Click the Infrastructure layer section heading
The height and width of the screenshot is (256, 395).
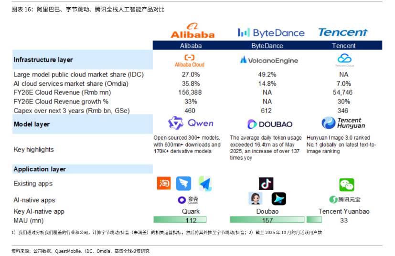coord(43,60)
